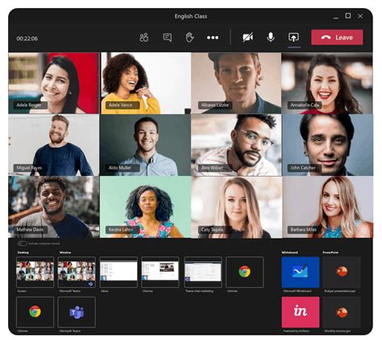Share the Budget presentation PowerPoint tile
The height and width of the screenshot is (340, 382).
(x=342, y=272)
